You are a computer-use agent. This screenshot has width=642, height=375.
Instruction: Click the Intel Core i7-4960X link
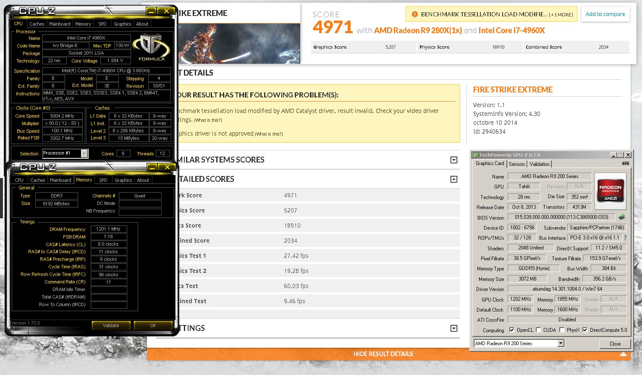coord(511,30)
